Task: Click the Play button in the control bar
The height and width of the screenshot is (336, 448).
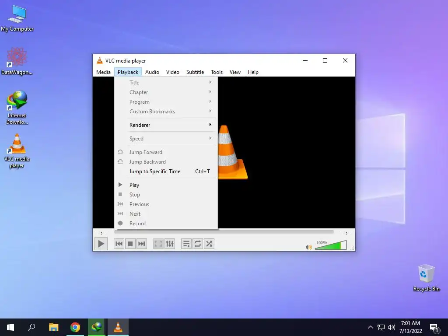Action: [101, 244]
